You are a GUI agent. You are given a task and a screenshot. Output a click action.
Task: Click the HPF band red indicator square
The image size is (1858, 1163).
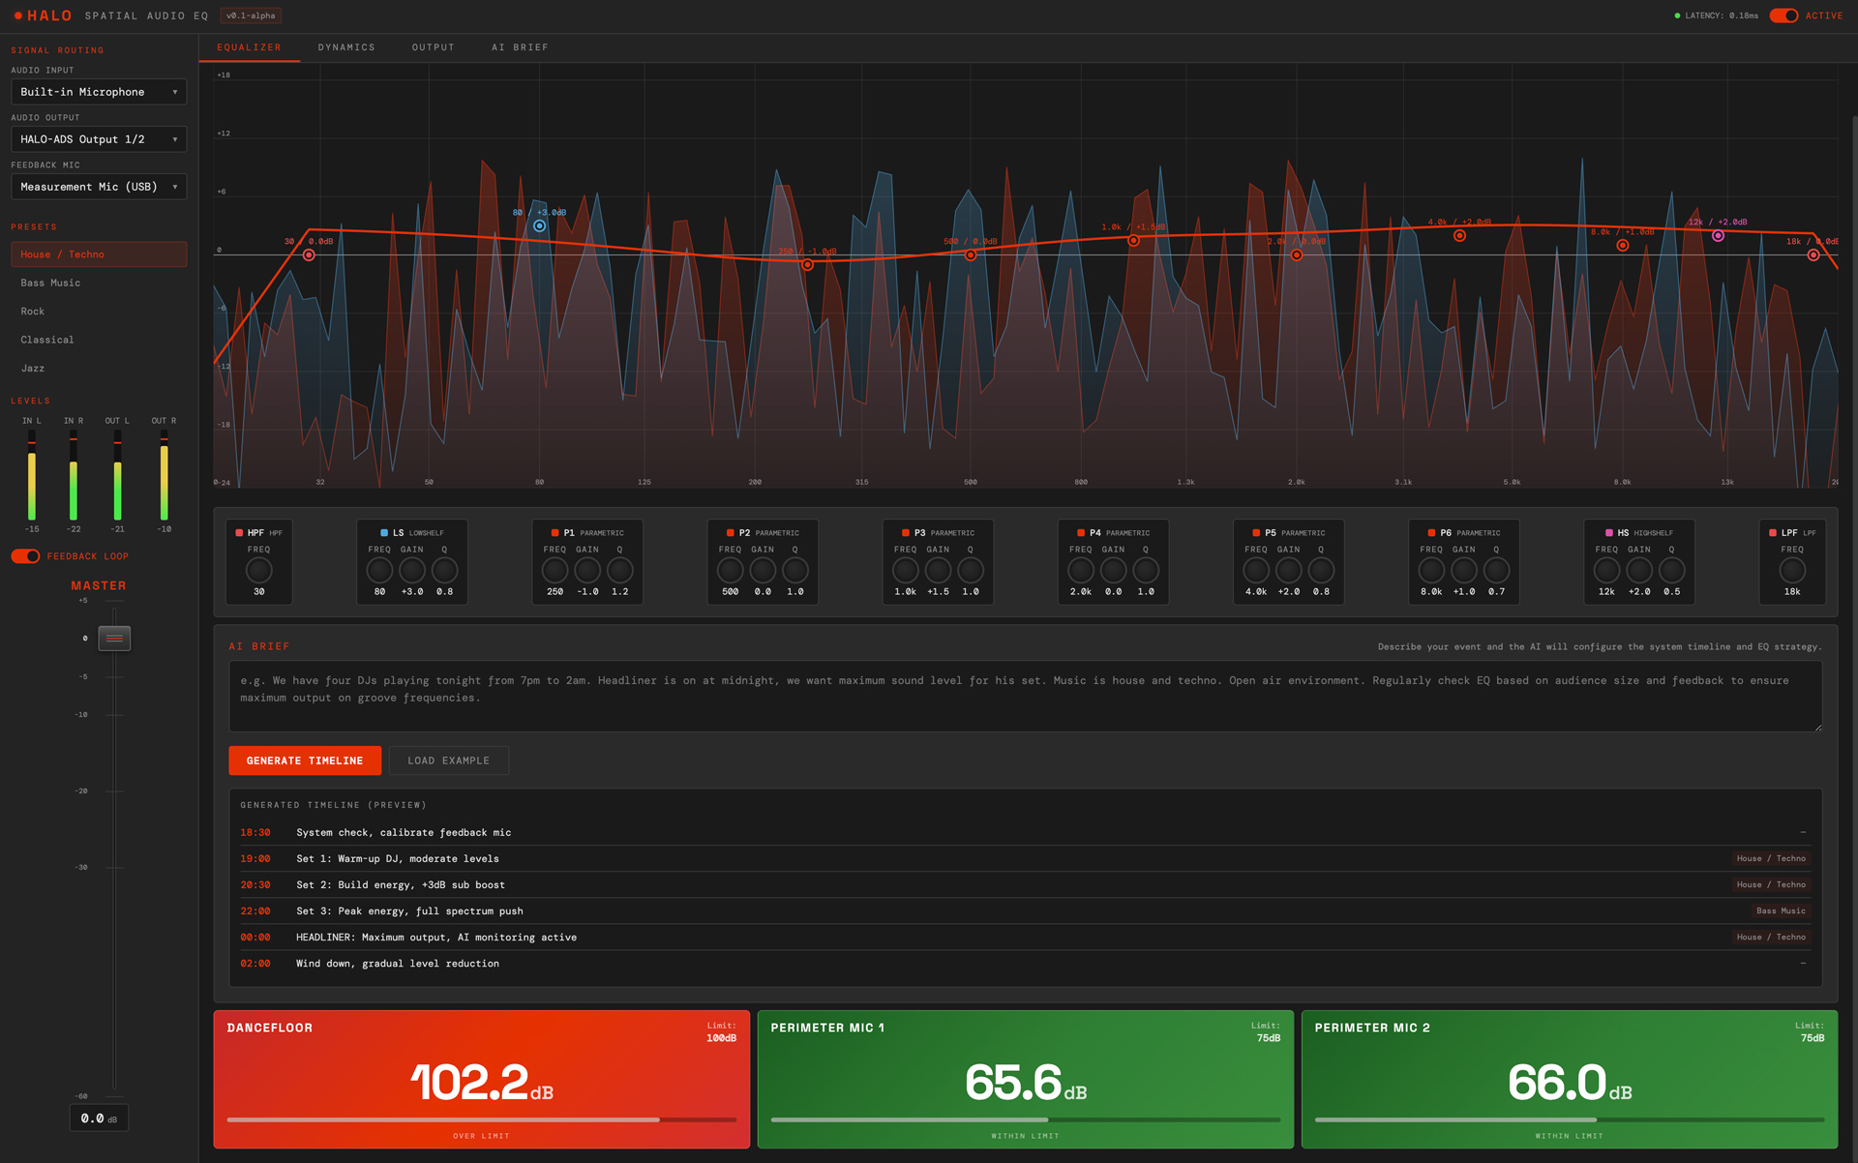pos(239,533)
